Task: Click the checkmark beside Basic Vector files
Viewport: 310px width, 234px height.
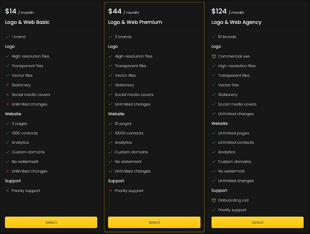Action: click(7, 75)
